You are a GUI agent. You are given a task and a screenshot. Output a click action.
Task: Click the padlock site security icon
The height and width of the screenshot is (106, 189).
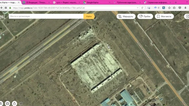[x=10, y=8]
